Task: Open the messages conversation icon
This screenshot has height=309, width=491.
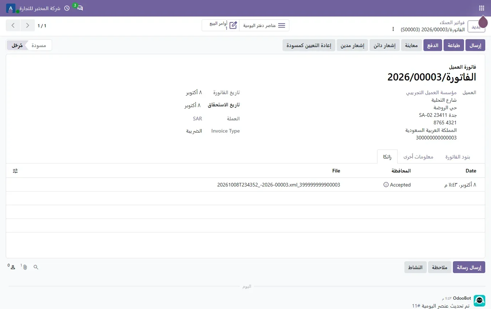Action: (80, 8)
